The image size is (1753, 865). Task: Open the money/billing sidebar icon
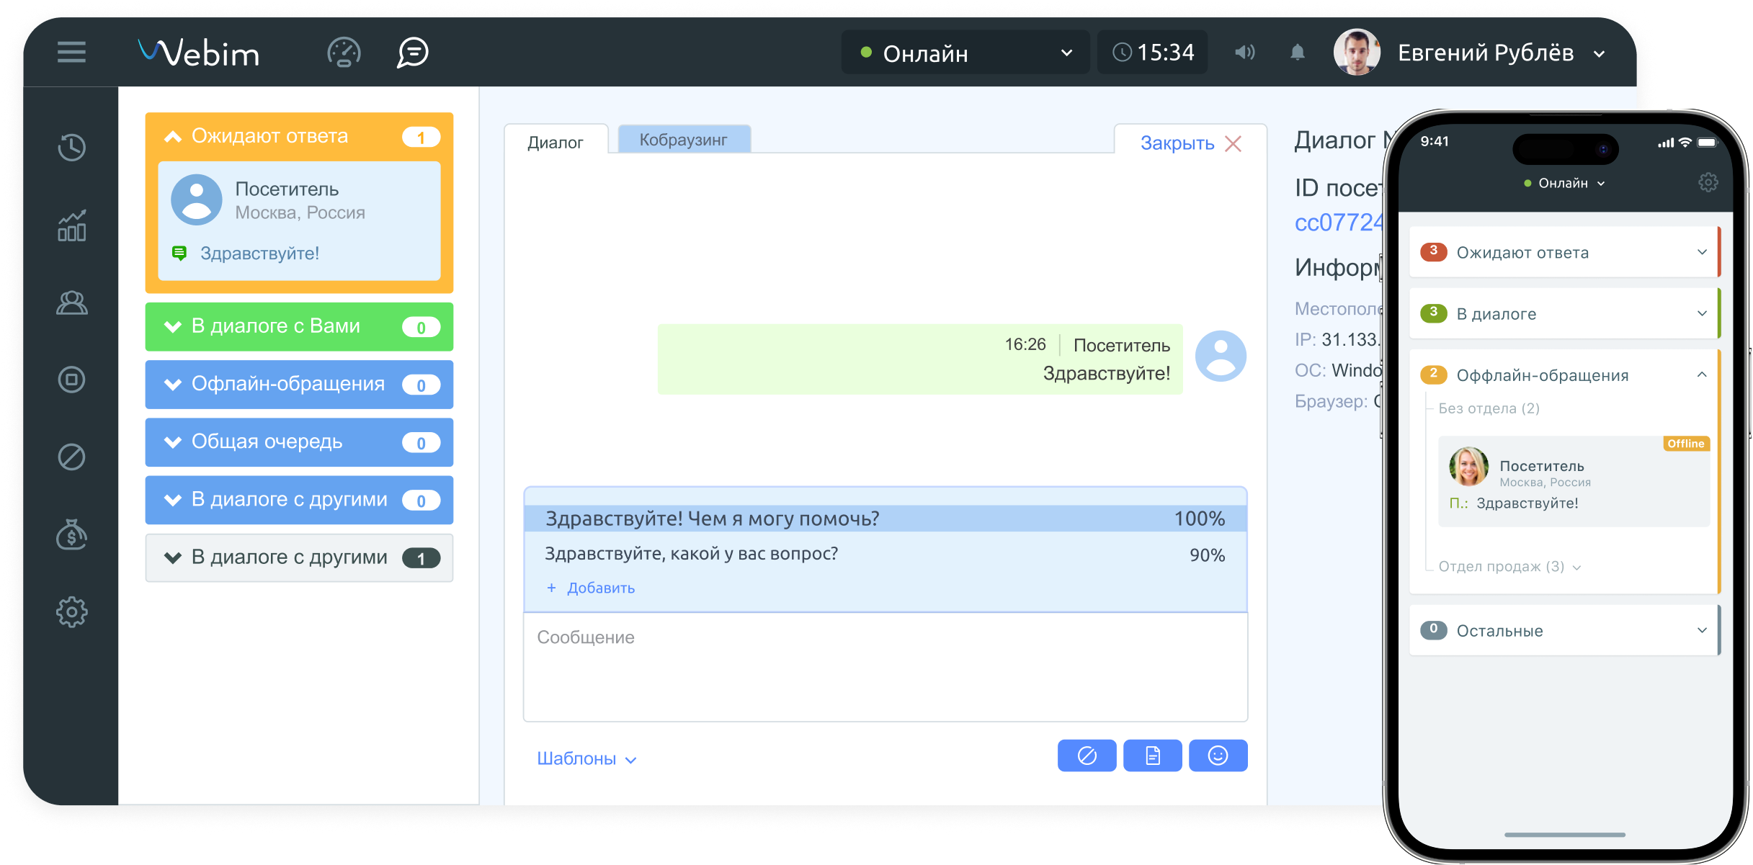click(x=71, y=536)
